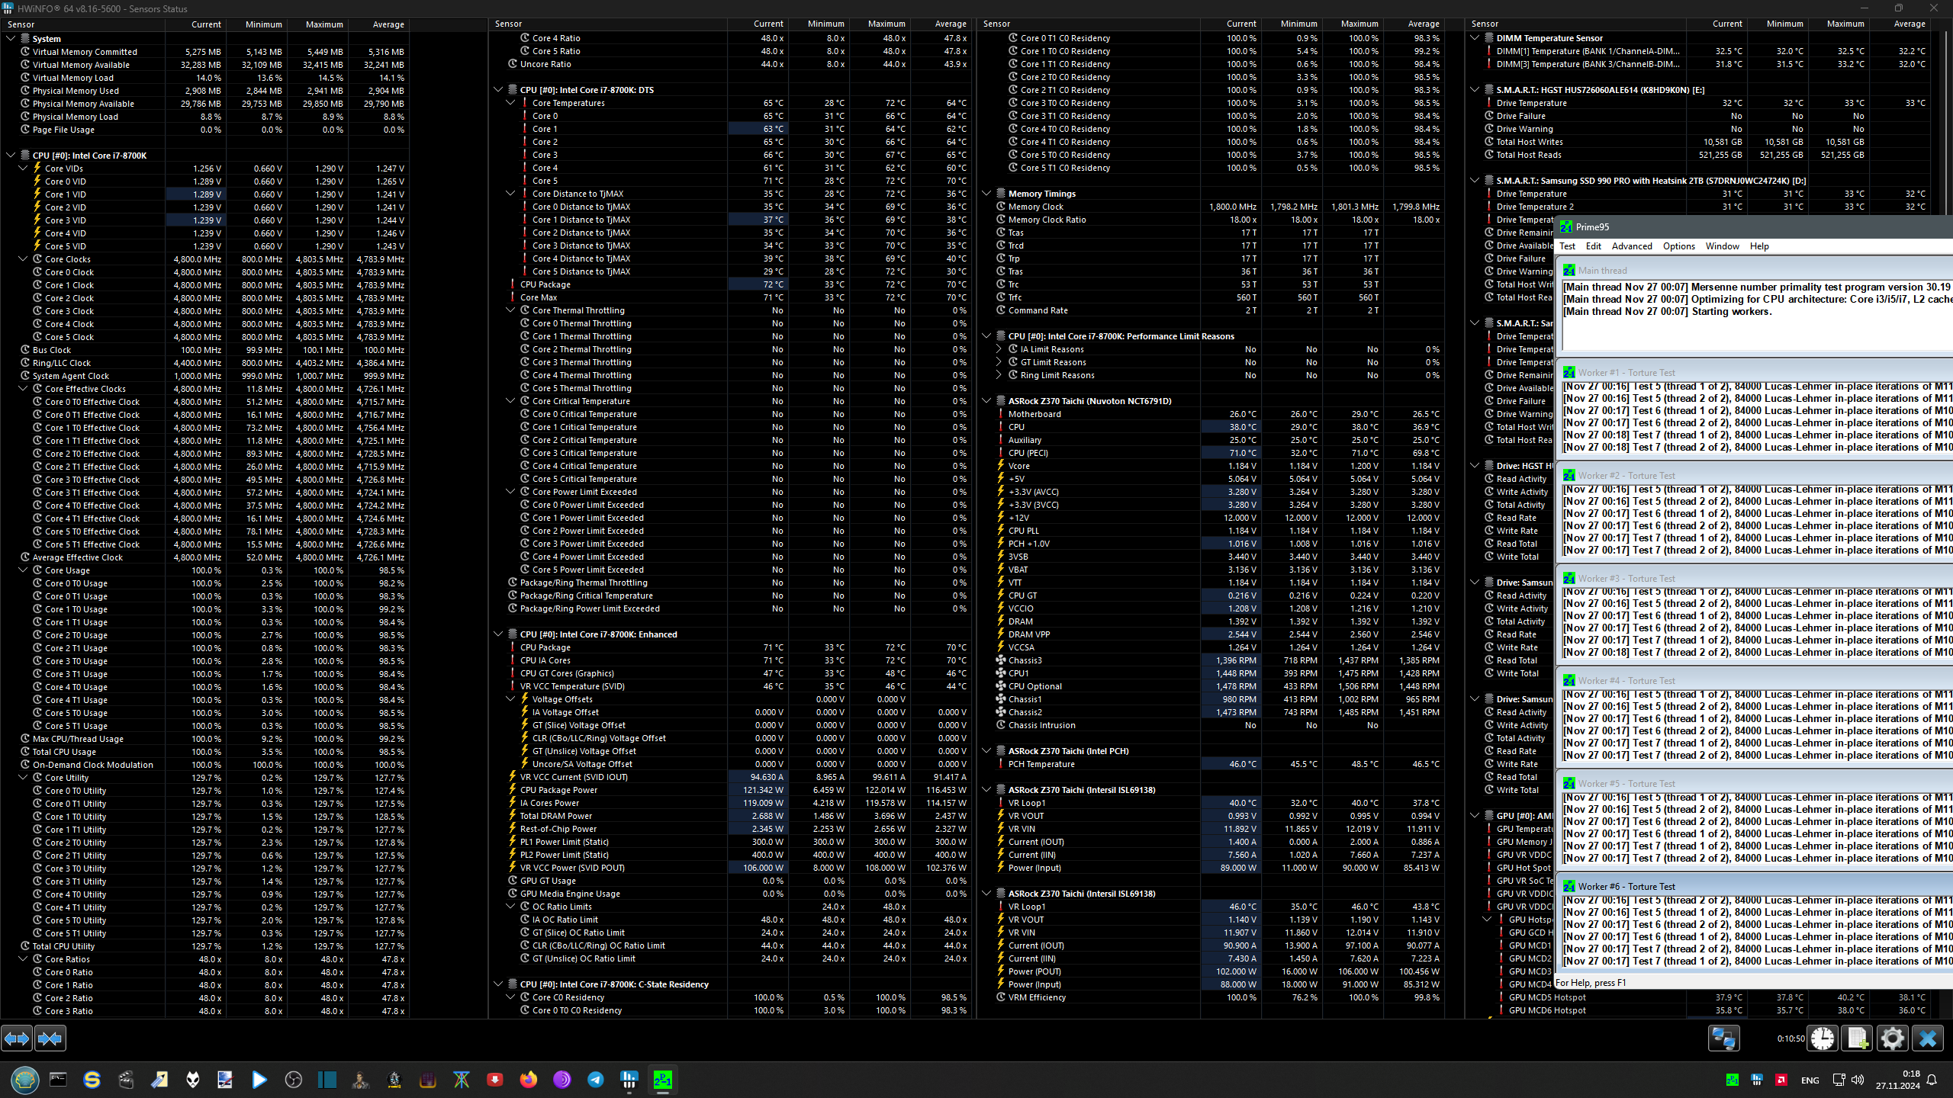Collapse the Core Thermal Throttling group
The height and width of the screenshot is (1098, 1953).
[x=511, y=310]
